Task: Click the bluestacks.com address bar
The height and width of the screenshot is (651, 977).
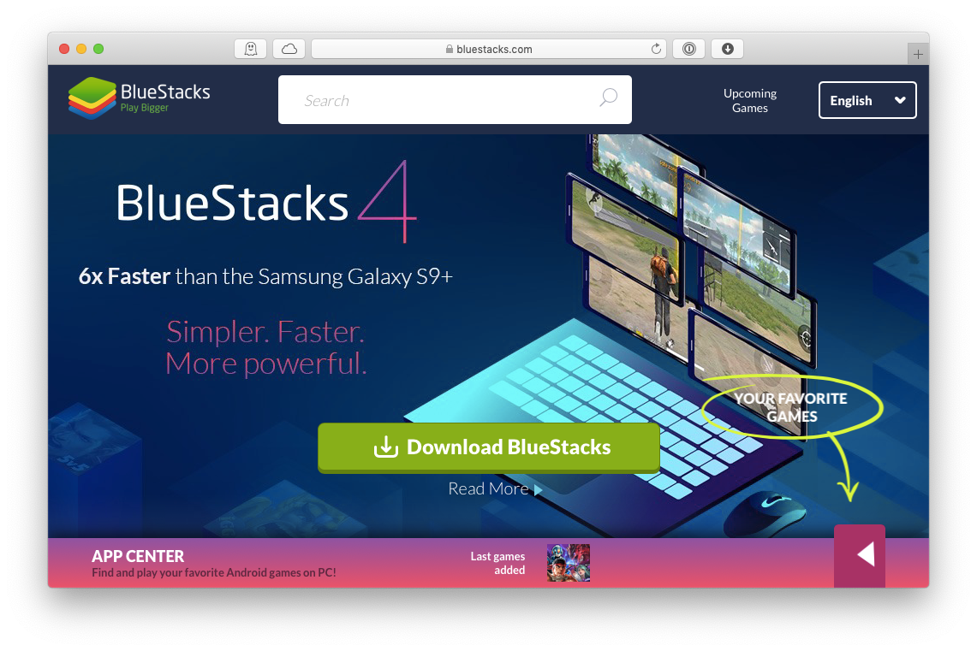Action: pos(489,49)
